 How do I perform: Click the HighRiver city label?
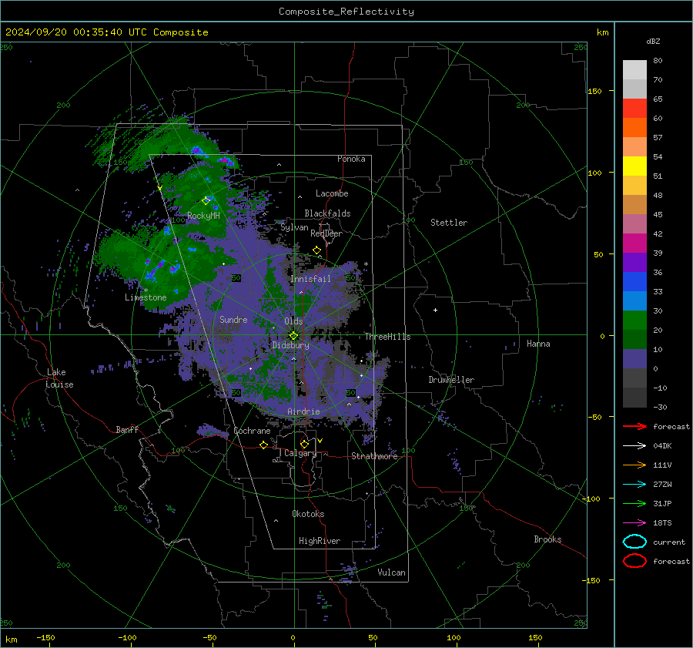click(320, 541)
